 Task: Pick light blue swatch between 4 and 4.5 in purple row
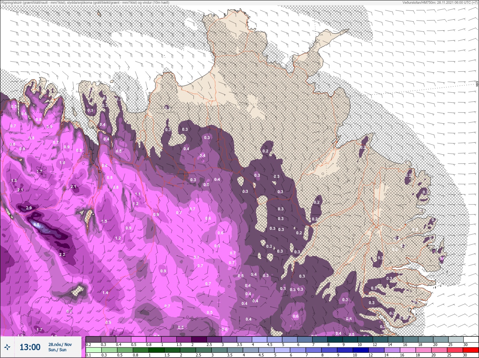pos(260,339)
